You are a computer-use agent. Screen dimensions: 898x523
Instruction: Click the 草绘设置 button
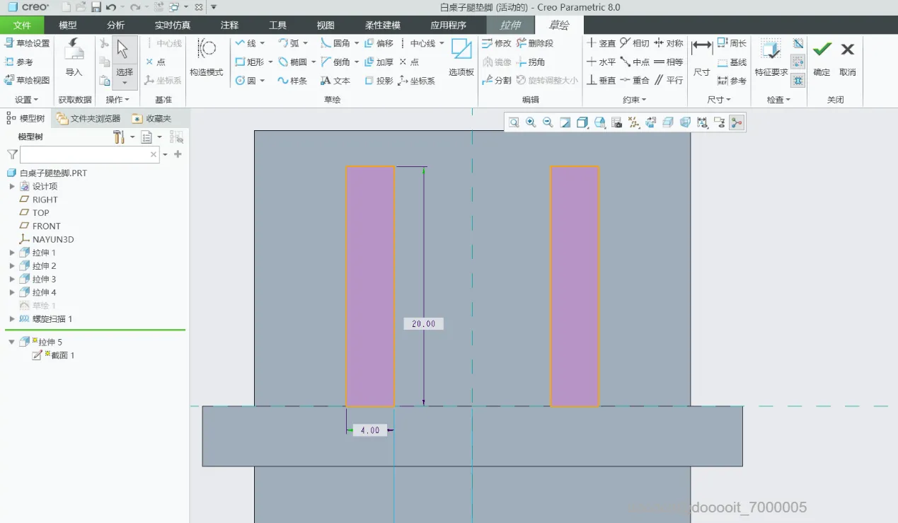27,43
